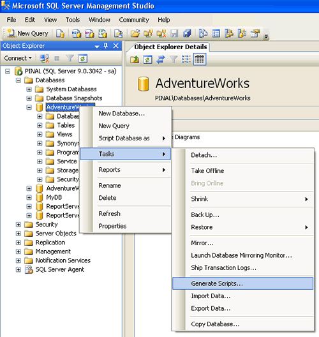Toggle the Object Explorer auto-hide pin
This screenshot has width=319, height=337.
click(x=106, y=45)
